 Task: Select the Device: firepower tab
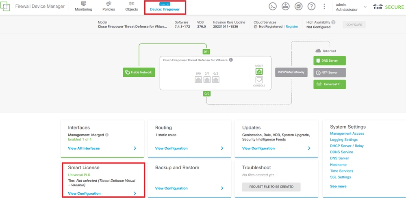tap(165, 7)
